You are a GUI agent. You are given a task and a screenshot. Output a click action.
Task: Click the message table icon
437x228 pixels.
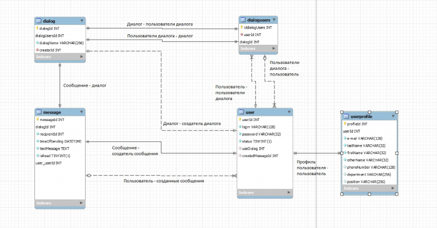click(x=38, y=112)
